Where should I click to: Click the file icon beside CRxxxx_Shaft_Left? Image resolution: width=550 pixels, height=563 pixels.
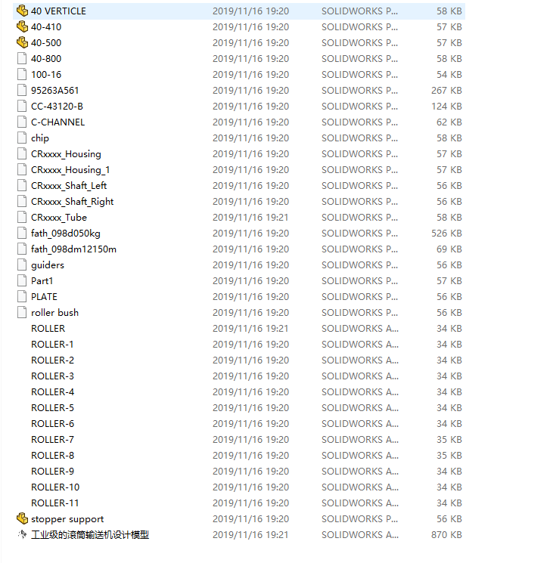(22, 186)
